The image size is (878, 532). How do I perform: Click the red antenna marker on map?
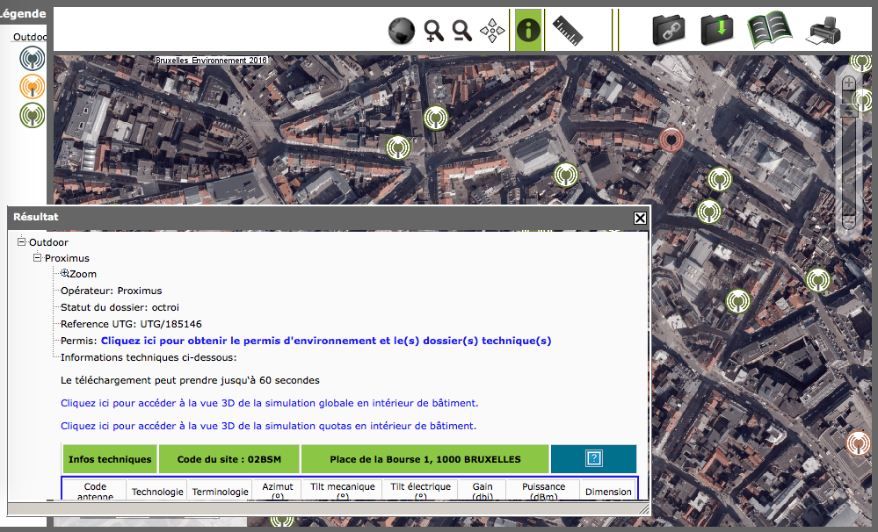pyautogui.click(x=671, y=139)
